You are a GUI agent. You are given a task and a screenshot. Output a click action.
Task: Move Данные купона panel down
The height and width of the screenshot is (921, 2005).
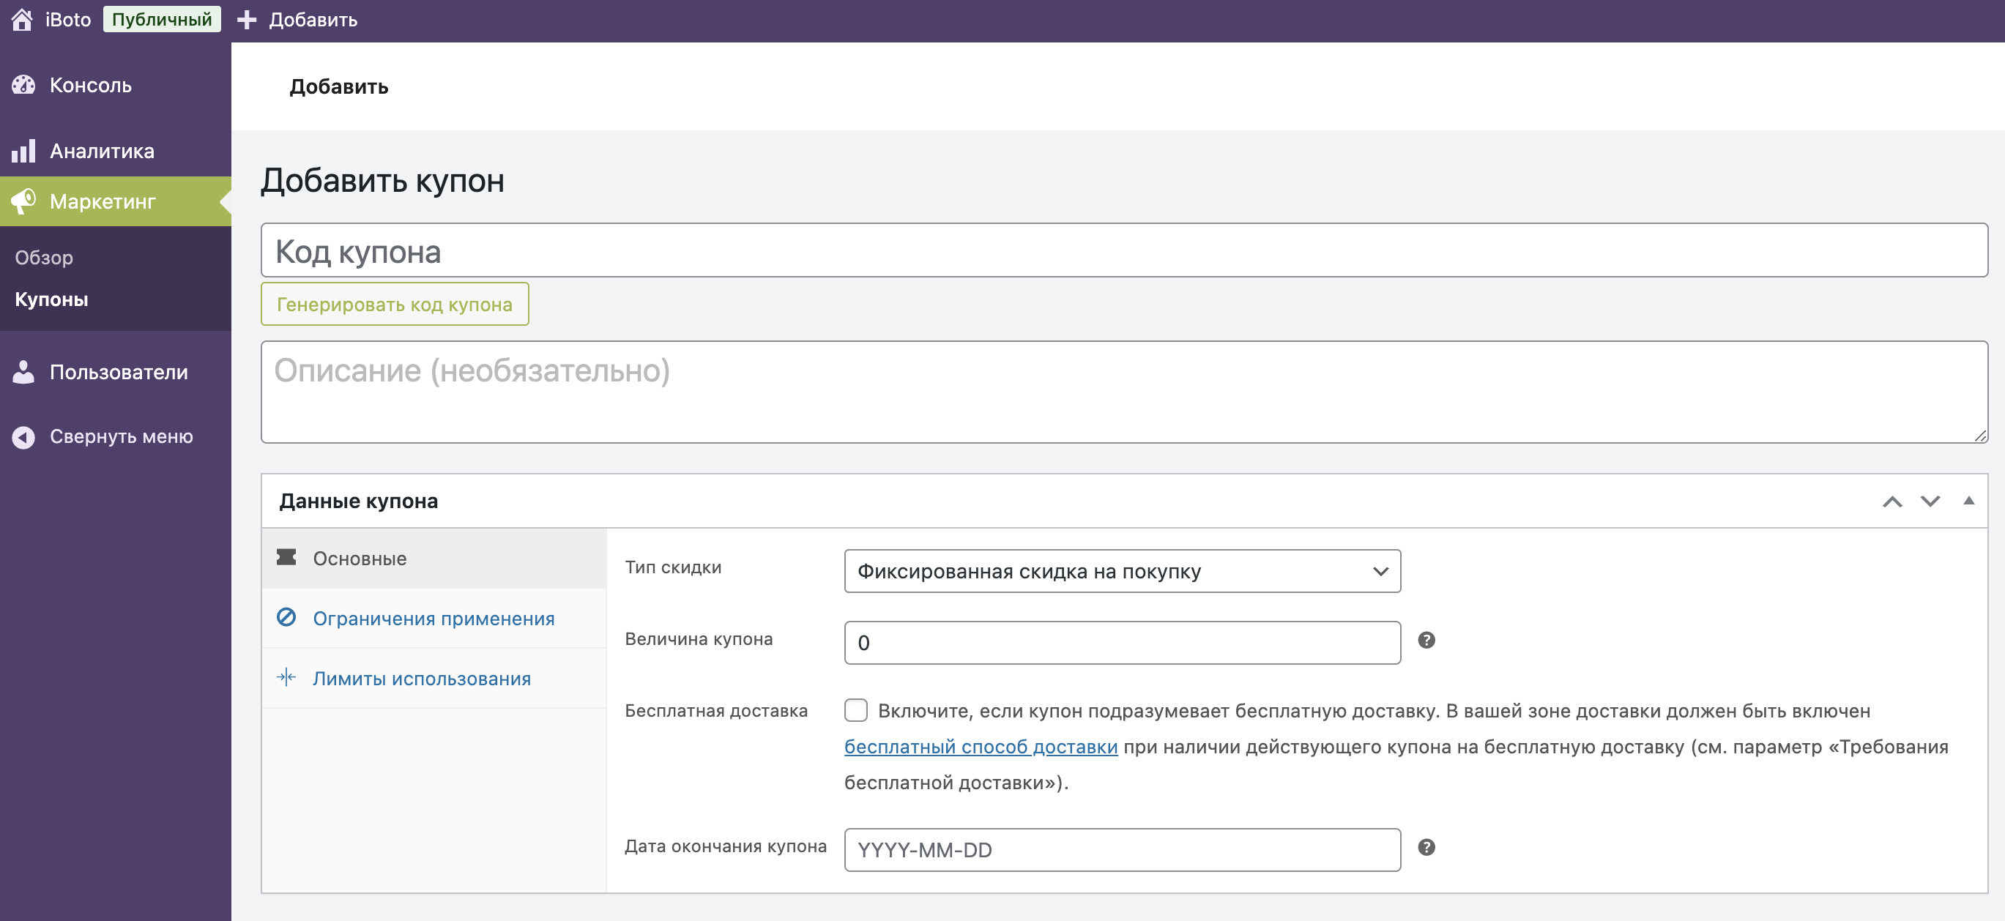[1930, 501]
